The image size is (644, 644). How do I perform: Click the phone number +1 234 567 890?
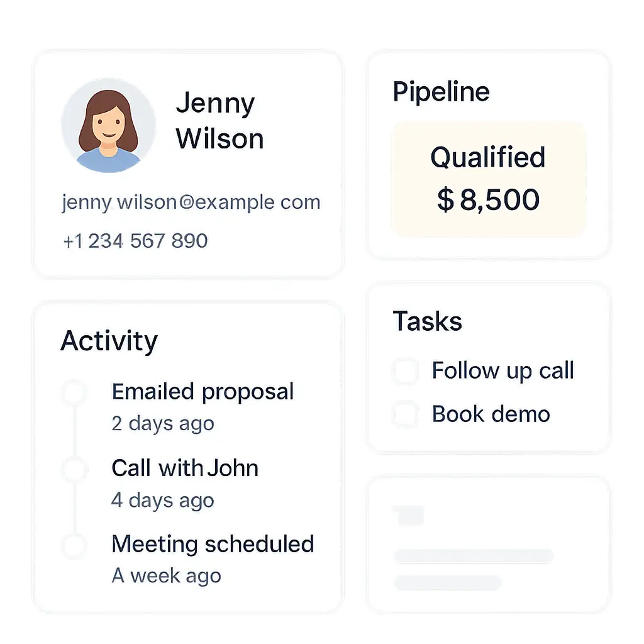point(136,241)
